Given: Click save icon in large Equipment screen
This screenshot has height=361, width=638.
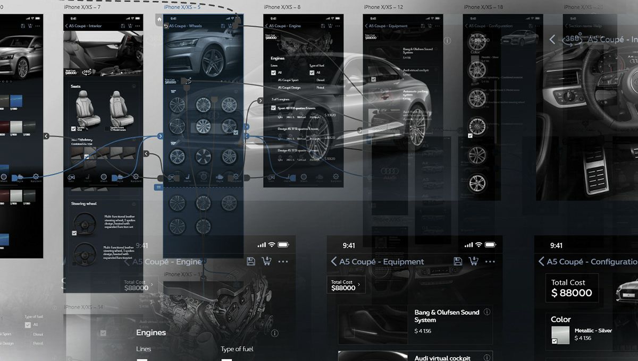Looking at the screenshot, I should pos(458,261).
